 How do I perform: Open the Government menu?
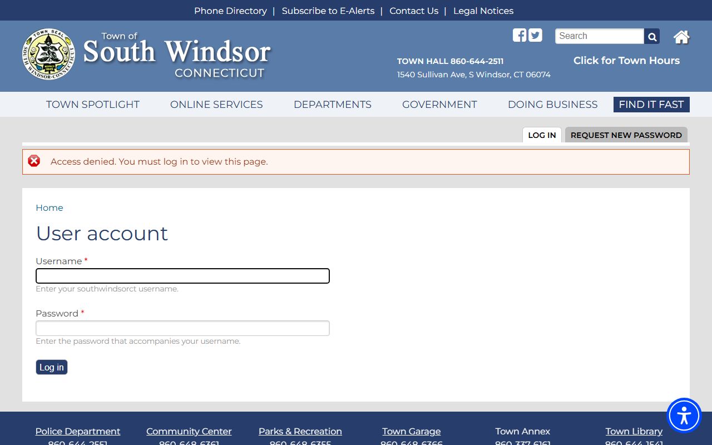439,105
